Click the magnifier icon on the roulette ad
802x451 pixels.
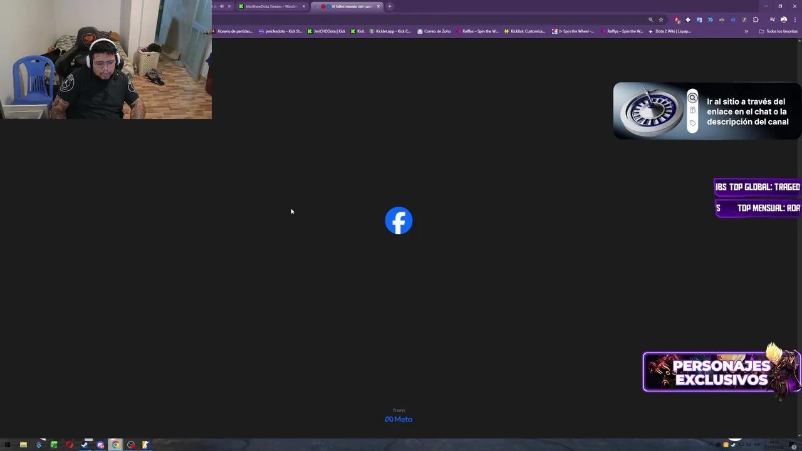pos(692,98)
